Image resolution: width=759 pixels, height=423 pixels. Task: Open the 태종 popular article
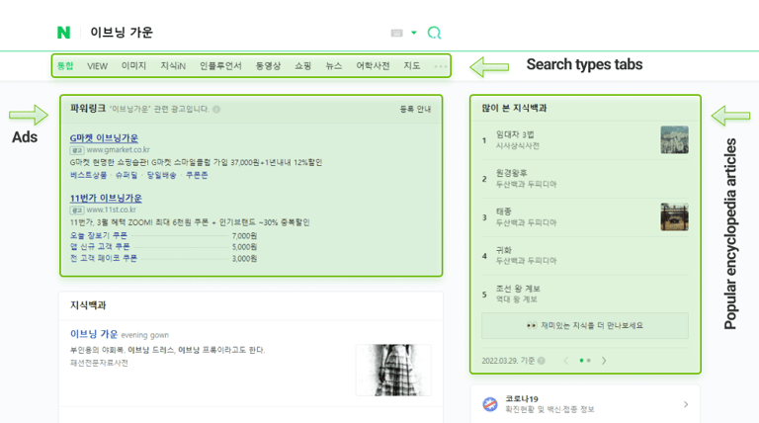click(503, 211)
